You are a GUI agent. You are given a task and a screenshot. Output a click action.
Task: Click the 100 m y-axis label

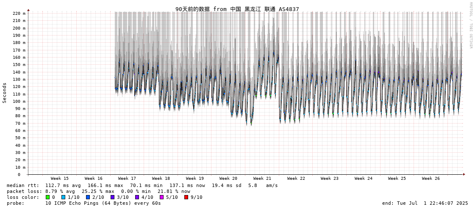pos(19,101)
